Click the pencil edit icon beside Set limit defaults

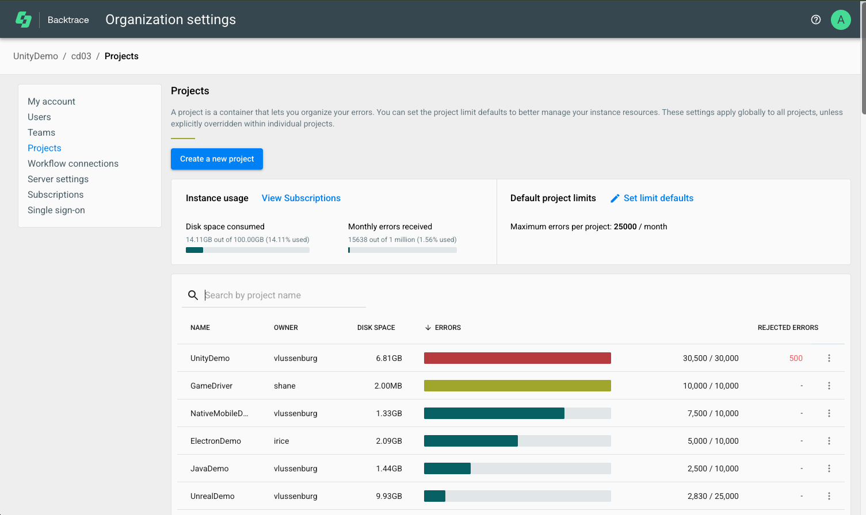615,198
